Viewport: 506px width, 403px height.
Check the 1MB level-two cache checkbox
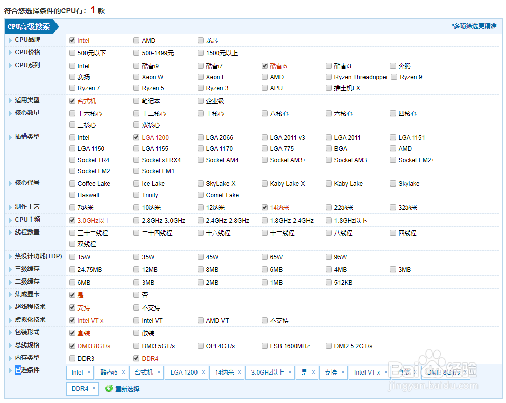265,282
